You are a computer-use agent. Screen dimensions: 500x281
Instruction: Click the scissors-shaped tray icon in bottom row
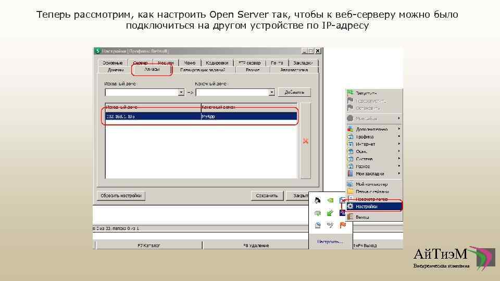(x=330, y=225)
